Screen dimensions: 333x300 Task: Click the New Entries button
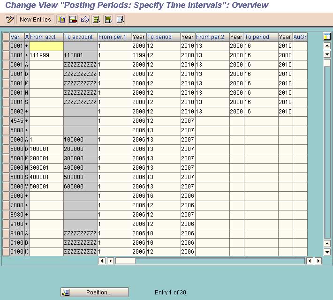point(35,20)
